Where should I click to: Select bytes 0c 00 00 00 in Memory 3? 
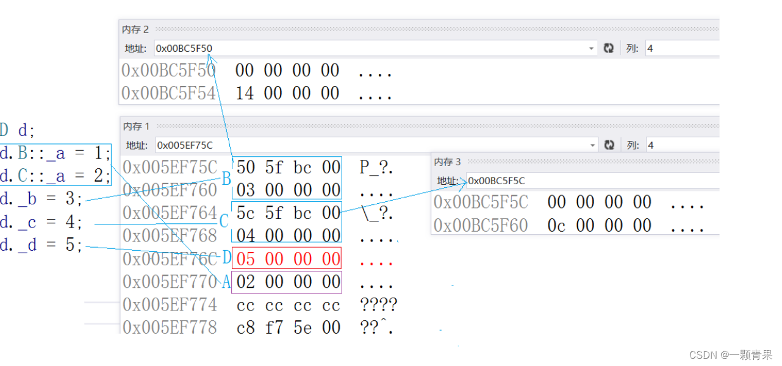point(600,226)
